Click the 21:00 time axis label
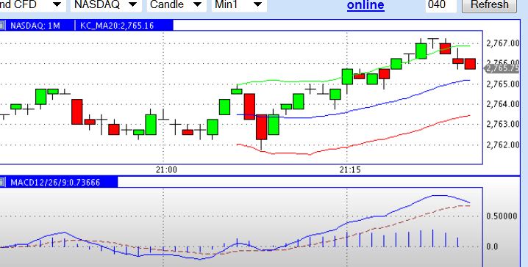Viewport: 528px width, 267px height. coord(166,170)
